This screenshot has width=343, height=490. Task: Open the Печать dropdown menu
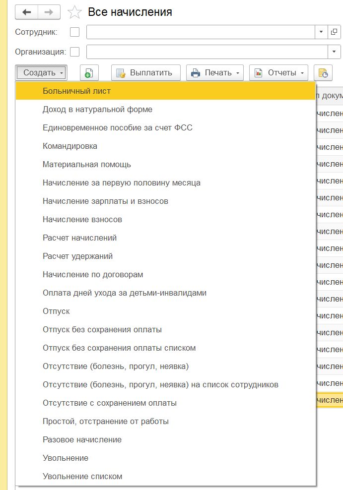pyautogui.click(x=215, y=73)
